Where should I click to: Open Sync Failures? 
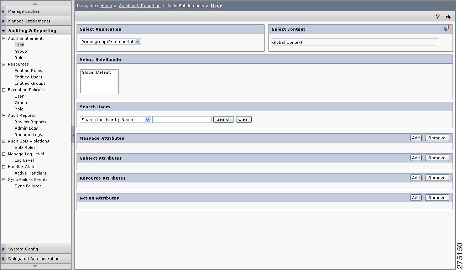(x=28, y=186)
